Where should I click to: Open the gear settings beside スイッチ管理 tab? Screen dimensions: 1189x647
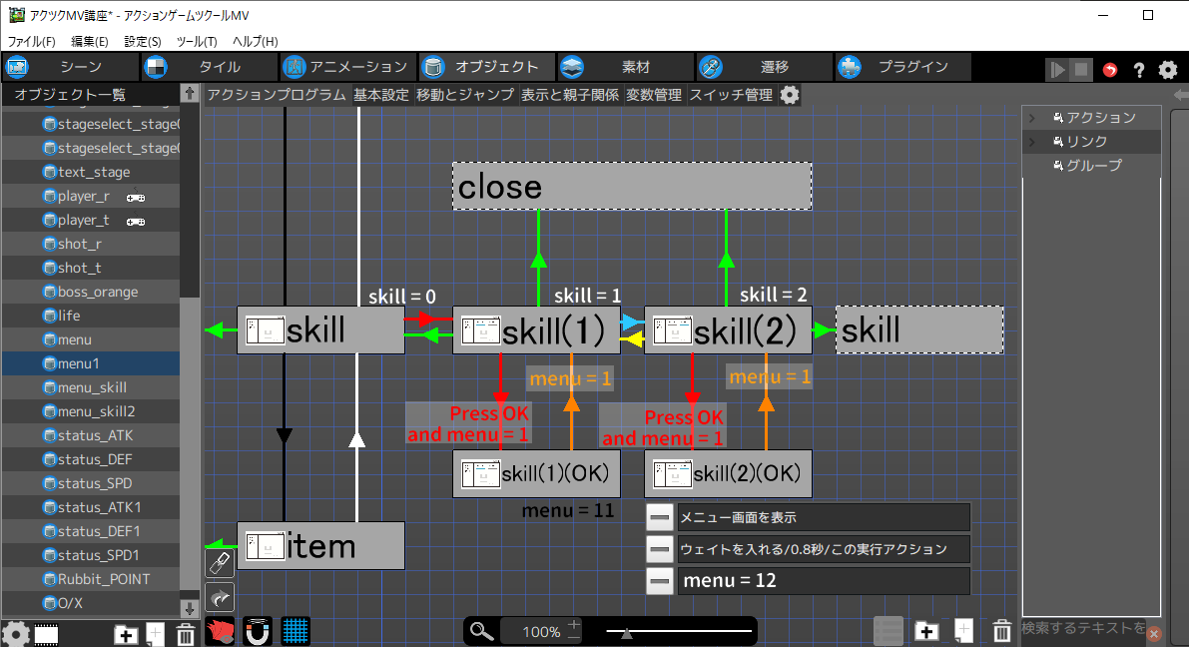[x=790, y=95]
